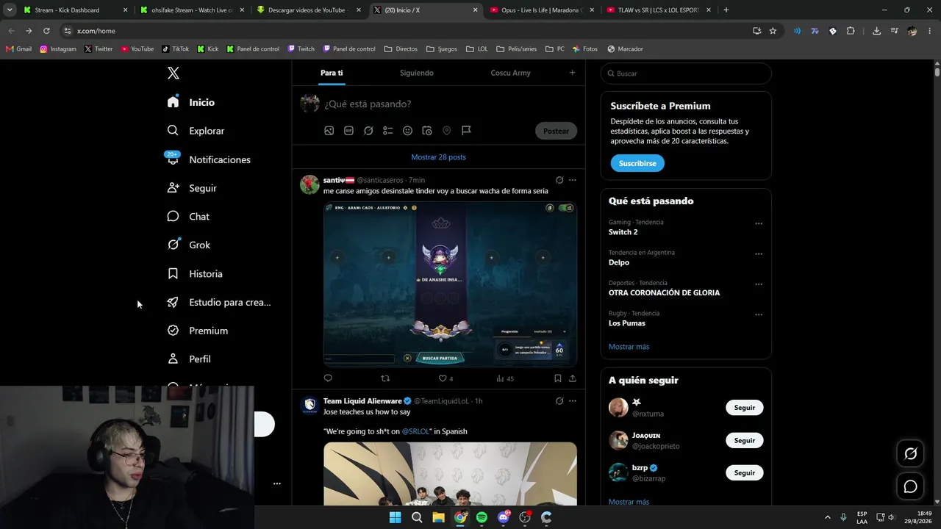Open options for OTRA CORONACIÓN DE GLORIA trend
This screenshot has height=529, width=941.
click(x=759, y=284)
